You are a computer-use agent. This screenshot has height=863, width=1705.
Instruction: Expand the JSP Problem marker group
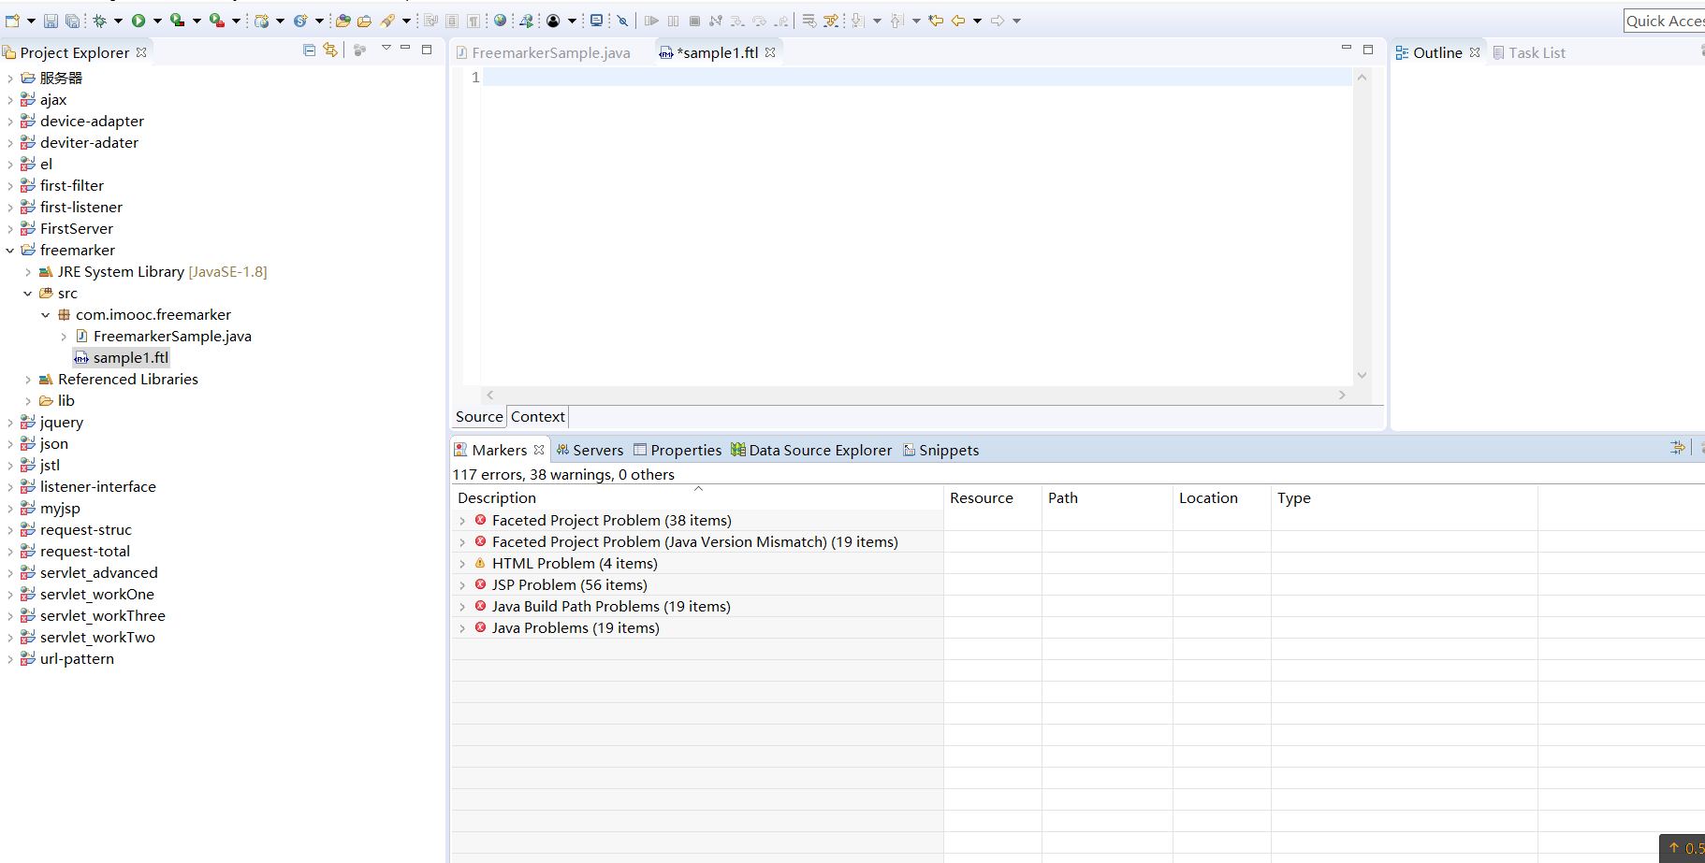coord(462,585)
